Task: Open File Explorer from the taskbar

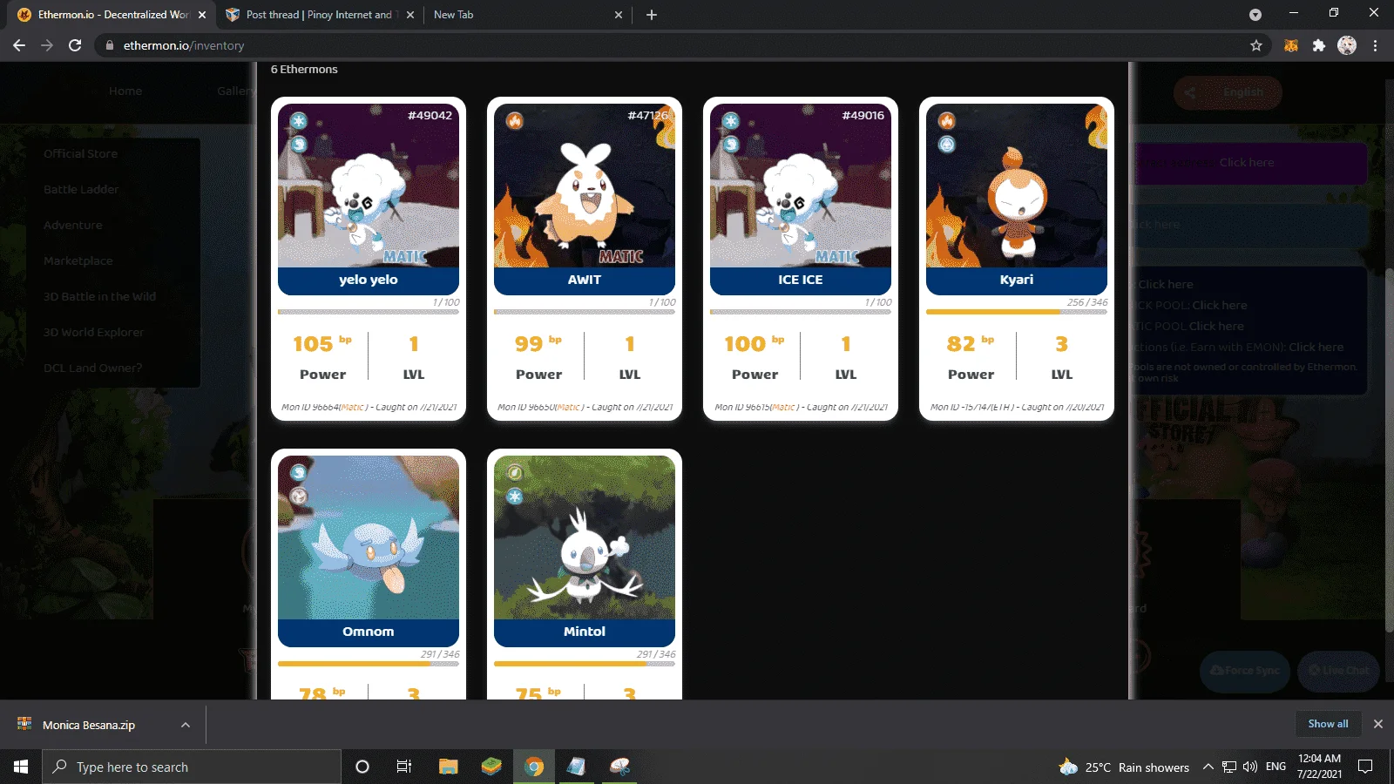Action: pos(448,767)
